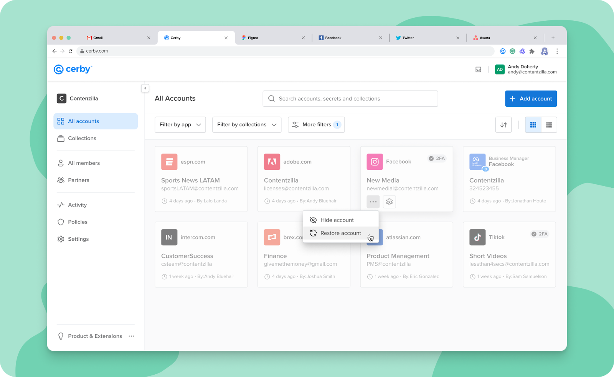Screen dimensions: 614x377
Task: Open the browser extensions puzzle icon
Action: 532,51
